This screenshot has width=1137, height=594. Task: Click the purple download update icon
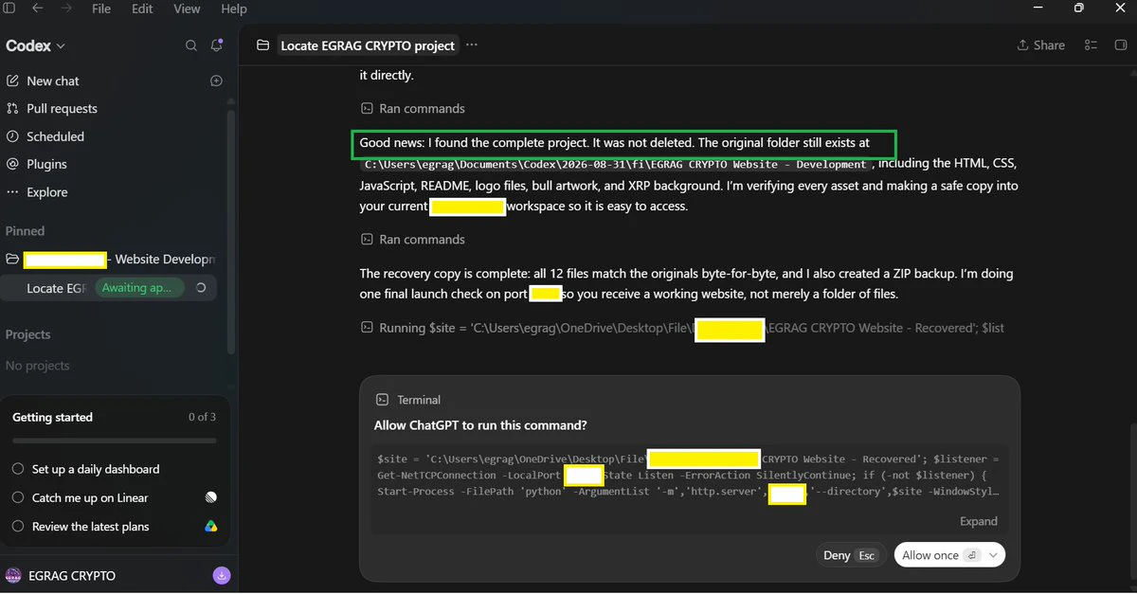coord(220,575)
